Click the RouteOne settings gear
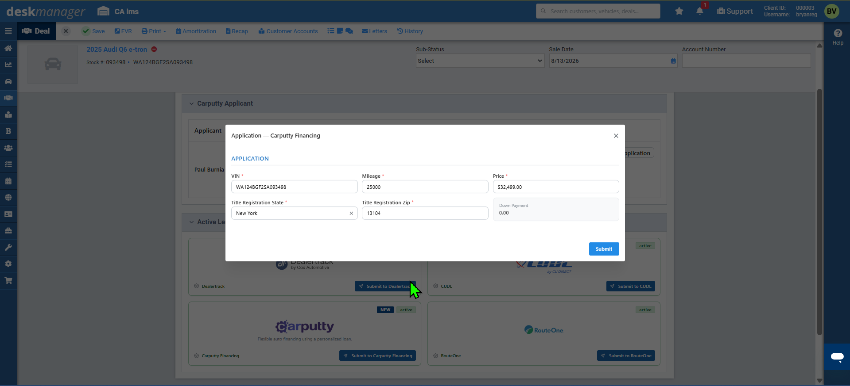This screenshot has height=386, width=850. point(435,355)
